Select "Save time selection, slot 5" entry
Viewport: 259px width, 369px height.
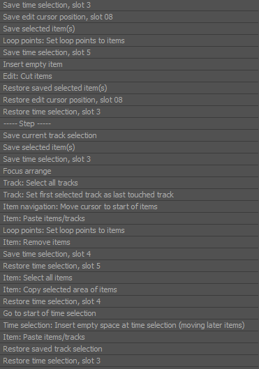(129, 52)
